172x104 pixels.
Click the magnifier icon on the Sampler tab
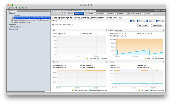97,14
